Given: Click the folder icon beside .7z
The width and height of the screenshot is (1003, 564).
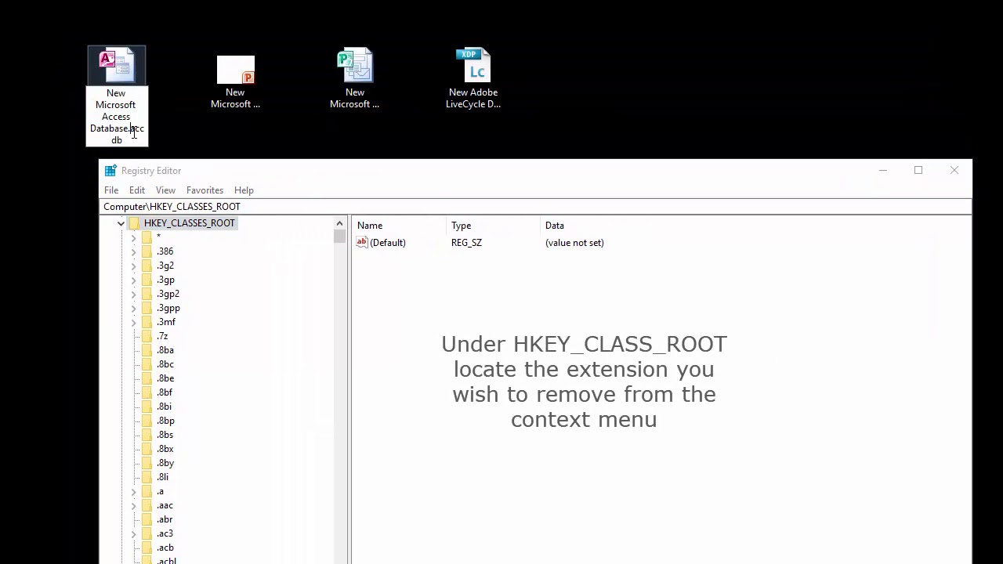Looking at the screenshot, I should click(x=147, y=336).
